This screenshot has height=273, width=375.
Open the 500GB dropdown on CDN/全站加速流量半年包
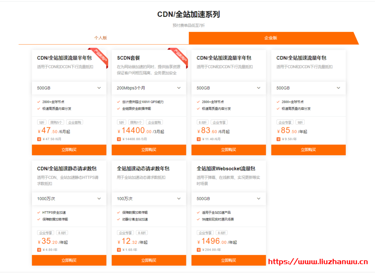(69, 88)
